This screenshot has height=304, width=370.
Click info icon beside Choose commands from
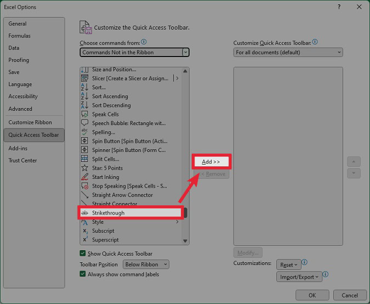(144, 42)
